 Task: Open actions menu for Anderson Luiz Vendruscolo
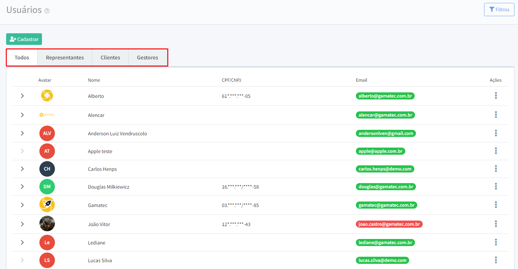(496, 133)
